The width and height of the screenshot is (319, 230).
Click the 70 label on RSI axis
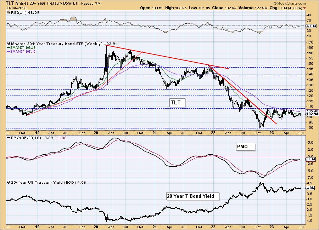coord(309,20)
